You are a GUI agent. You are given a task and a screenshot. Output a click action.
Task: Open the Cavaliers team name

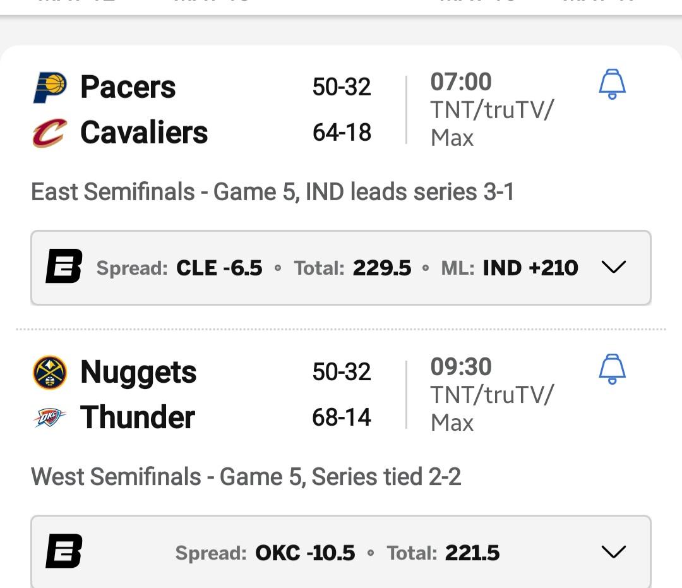tap(144, 132)
